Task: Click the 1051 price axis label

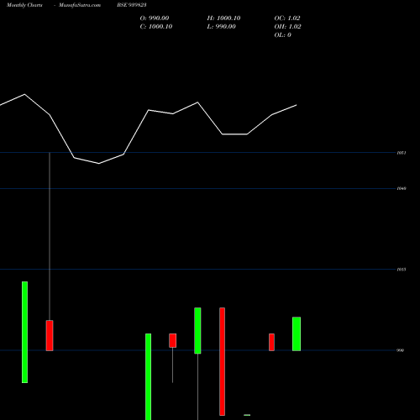Action: pyautogui.click(x=402, y=153)
